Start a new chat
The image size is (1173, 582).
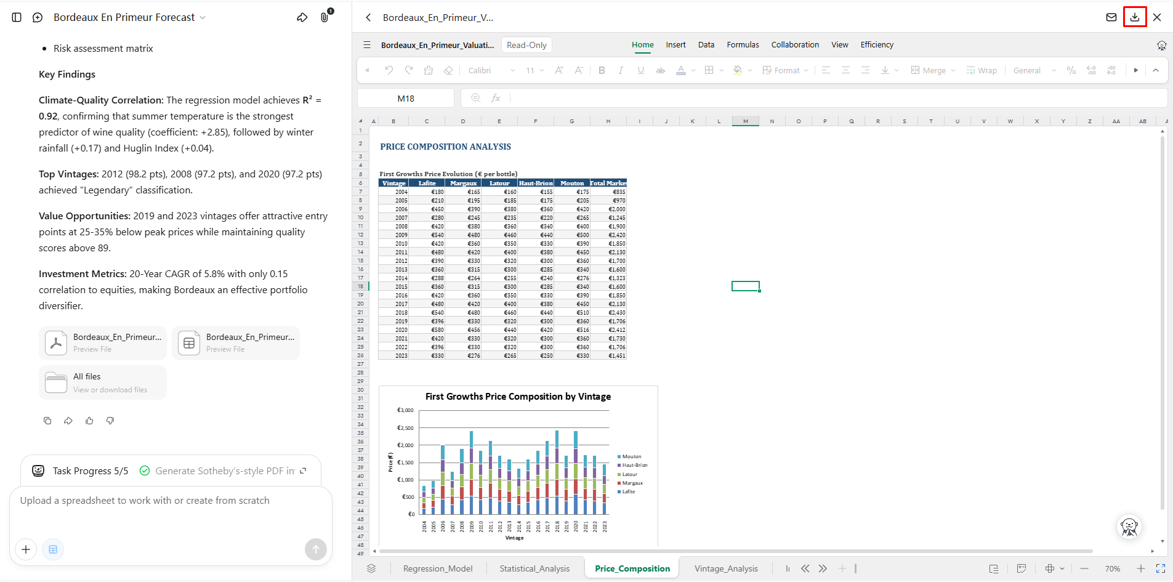click(x=38, y=17)
